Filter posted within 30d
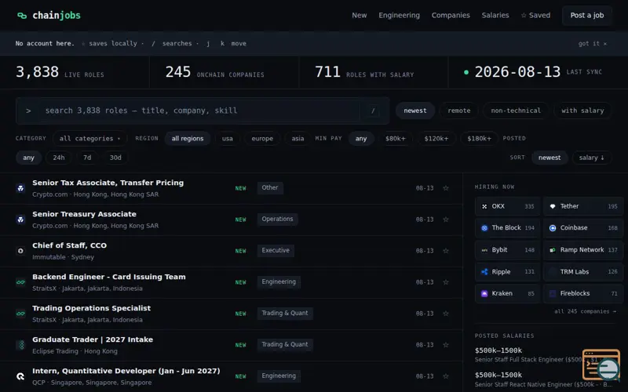Viewport: 628px width, 392px height. pos(115,158)
